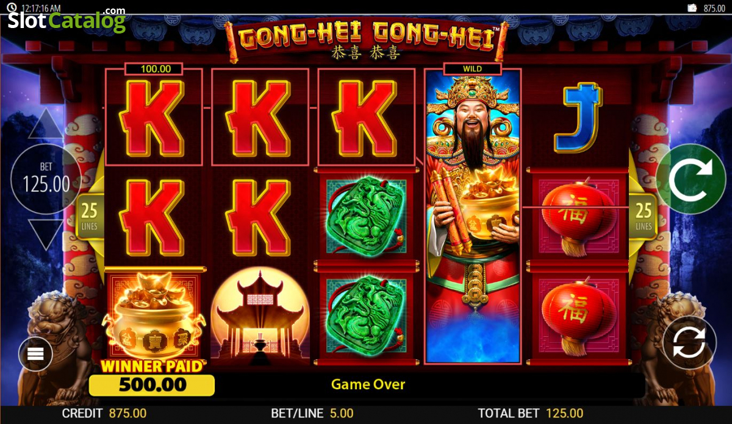732x424 pixels.
Task: Click the Wild god of wealth reel
Action: (x=473, y=216)
